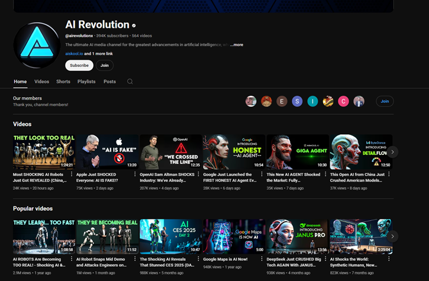429x281 pixels.
Task: Switch to the Shorts tab
Action: point(63,82)
